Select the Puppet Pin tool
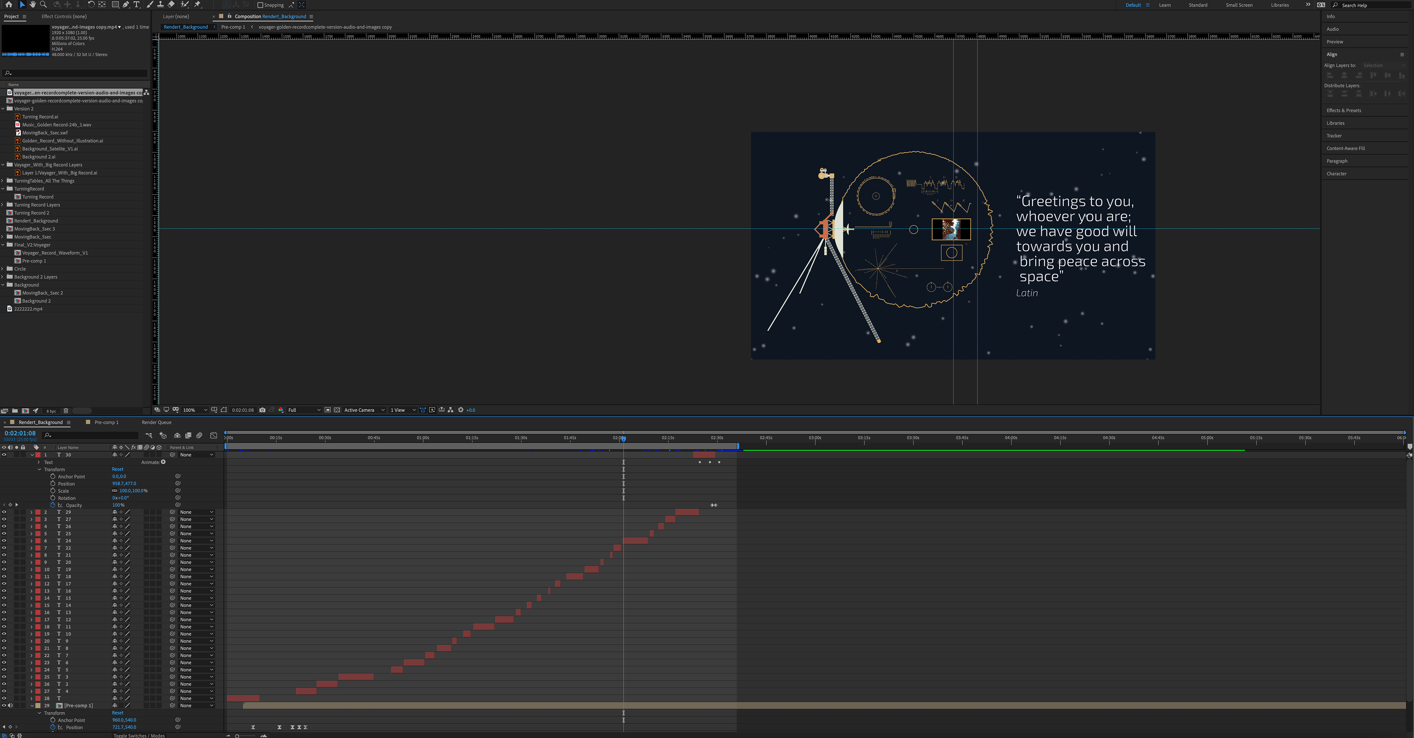This screenshot has width=1414, height=738. tap(198, 4)
